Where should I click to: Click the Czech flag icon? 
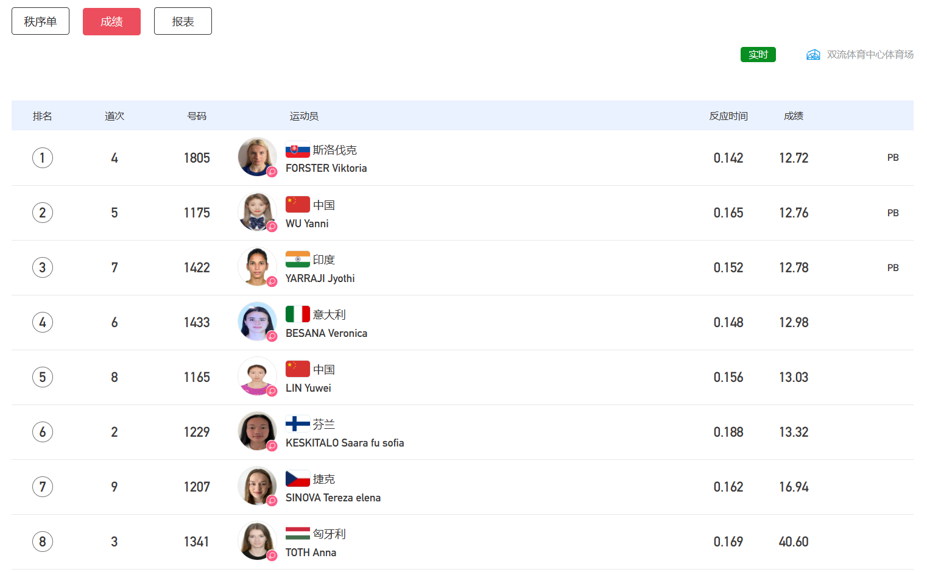[297, 479]
